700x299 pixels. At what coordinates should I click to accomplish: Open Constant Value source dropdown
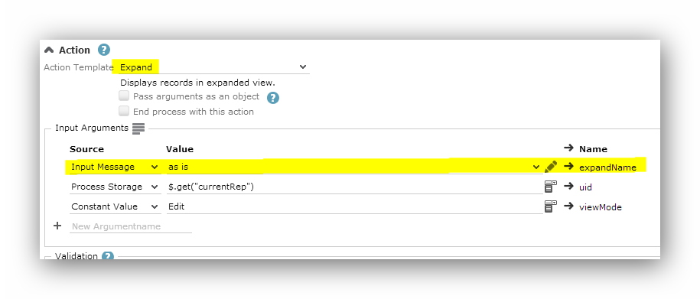coord(116,207)
